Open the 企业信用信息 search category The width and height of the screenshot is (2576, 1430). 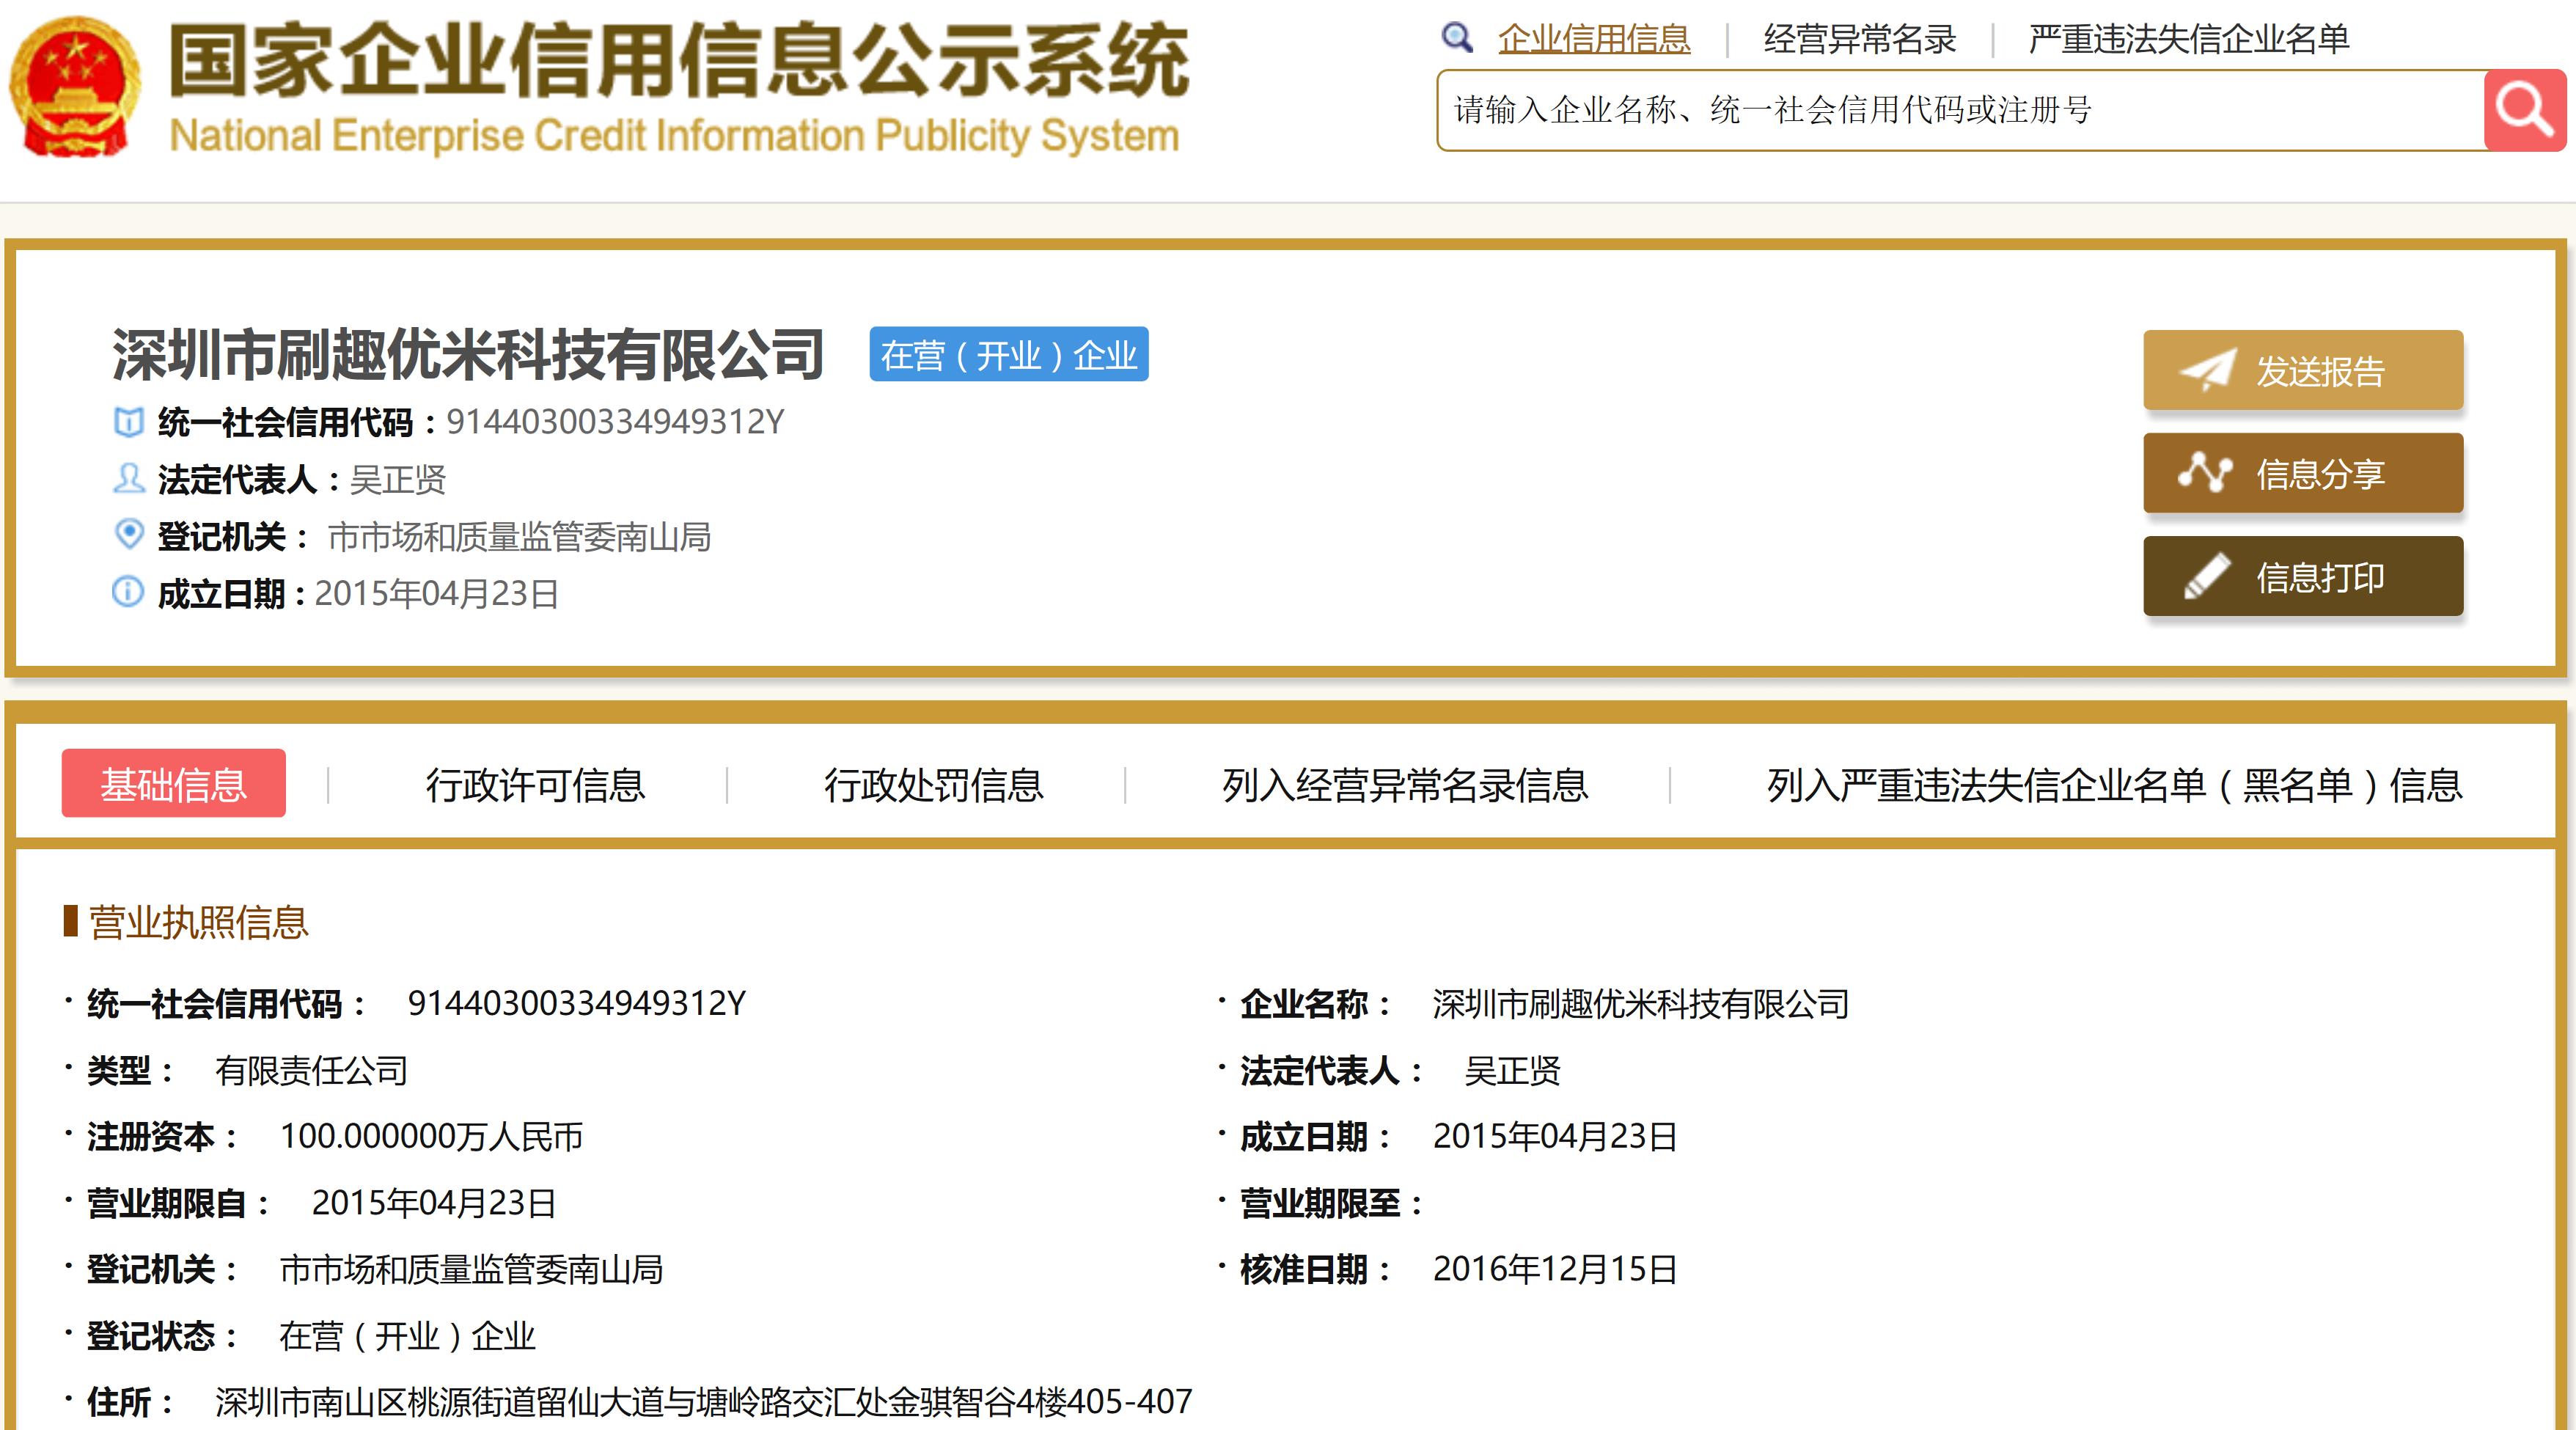1594,39
